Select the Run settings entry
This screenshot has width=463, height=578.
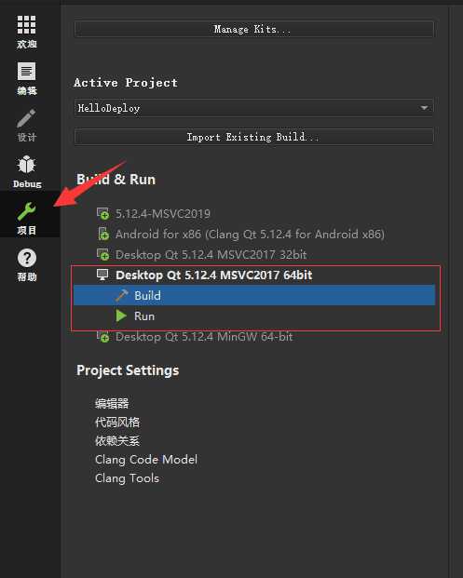click(254, 316)
